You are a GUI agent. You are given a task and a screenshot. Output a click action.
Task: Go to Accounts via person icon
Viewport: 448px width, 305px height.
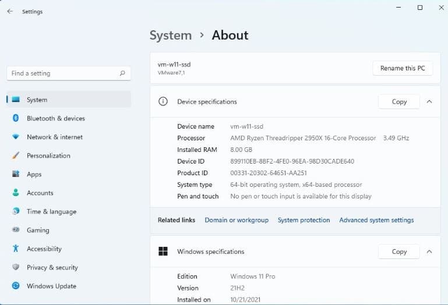coord(16,193)
